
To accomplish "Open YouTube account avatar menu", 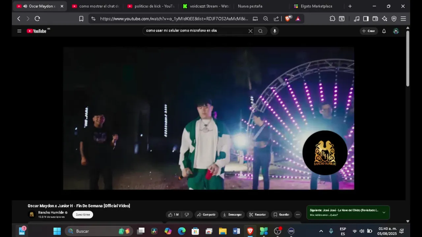I will click(x=396, y=31).
